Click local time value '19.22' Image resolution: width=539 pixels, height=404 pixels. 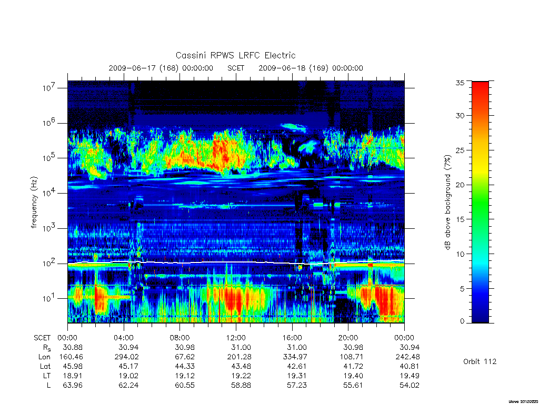(x=241, y=376)
